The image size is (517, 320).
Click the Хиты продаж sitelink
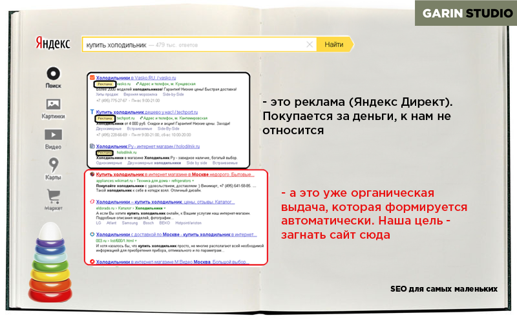(107, 94)
